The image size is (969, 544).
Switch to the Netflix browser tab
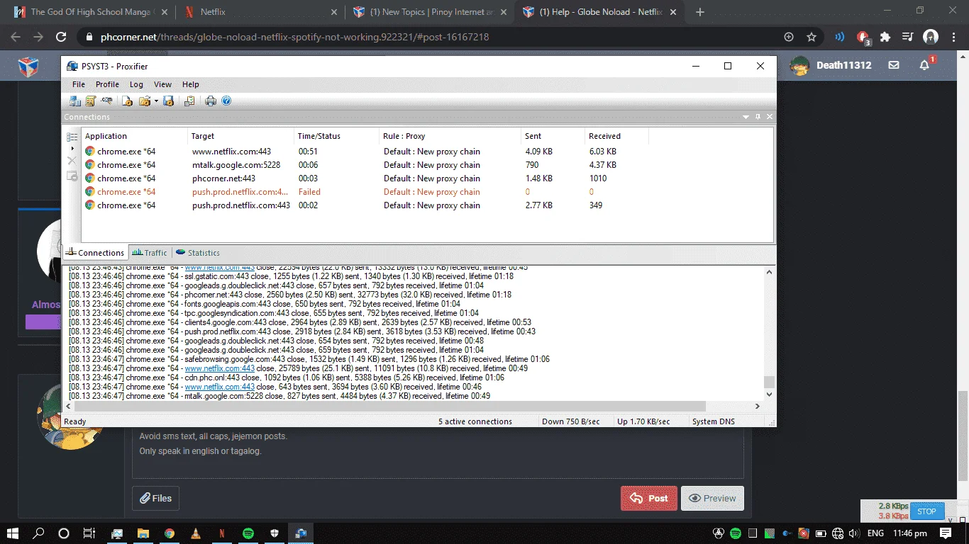click(x=259, y=12)
